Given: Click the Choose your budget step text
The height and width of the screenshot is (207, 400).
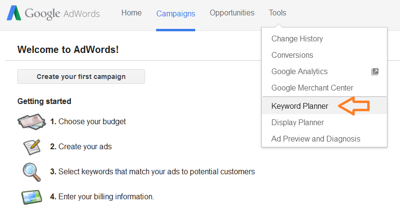Looking at the screenshot, I should pyautogui.click(x=88, y=122).
